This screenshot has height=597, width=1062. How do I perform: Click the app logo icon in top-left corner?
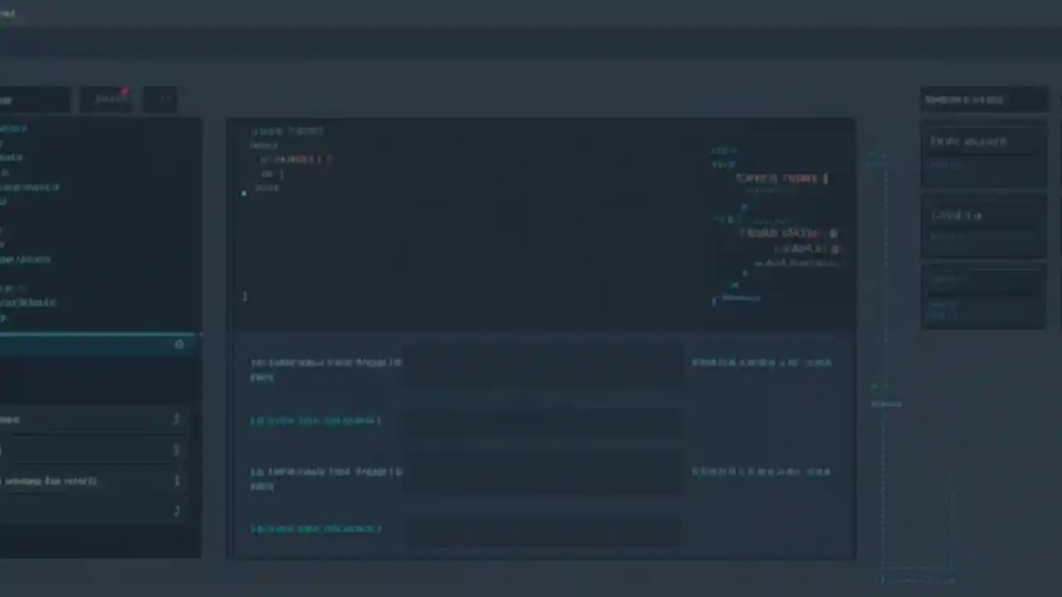(8, 12)
